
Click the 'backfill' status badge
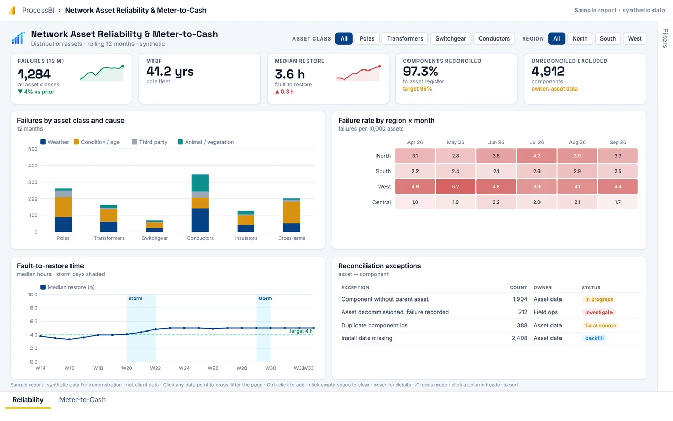(x=594, y=338)
